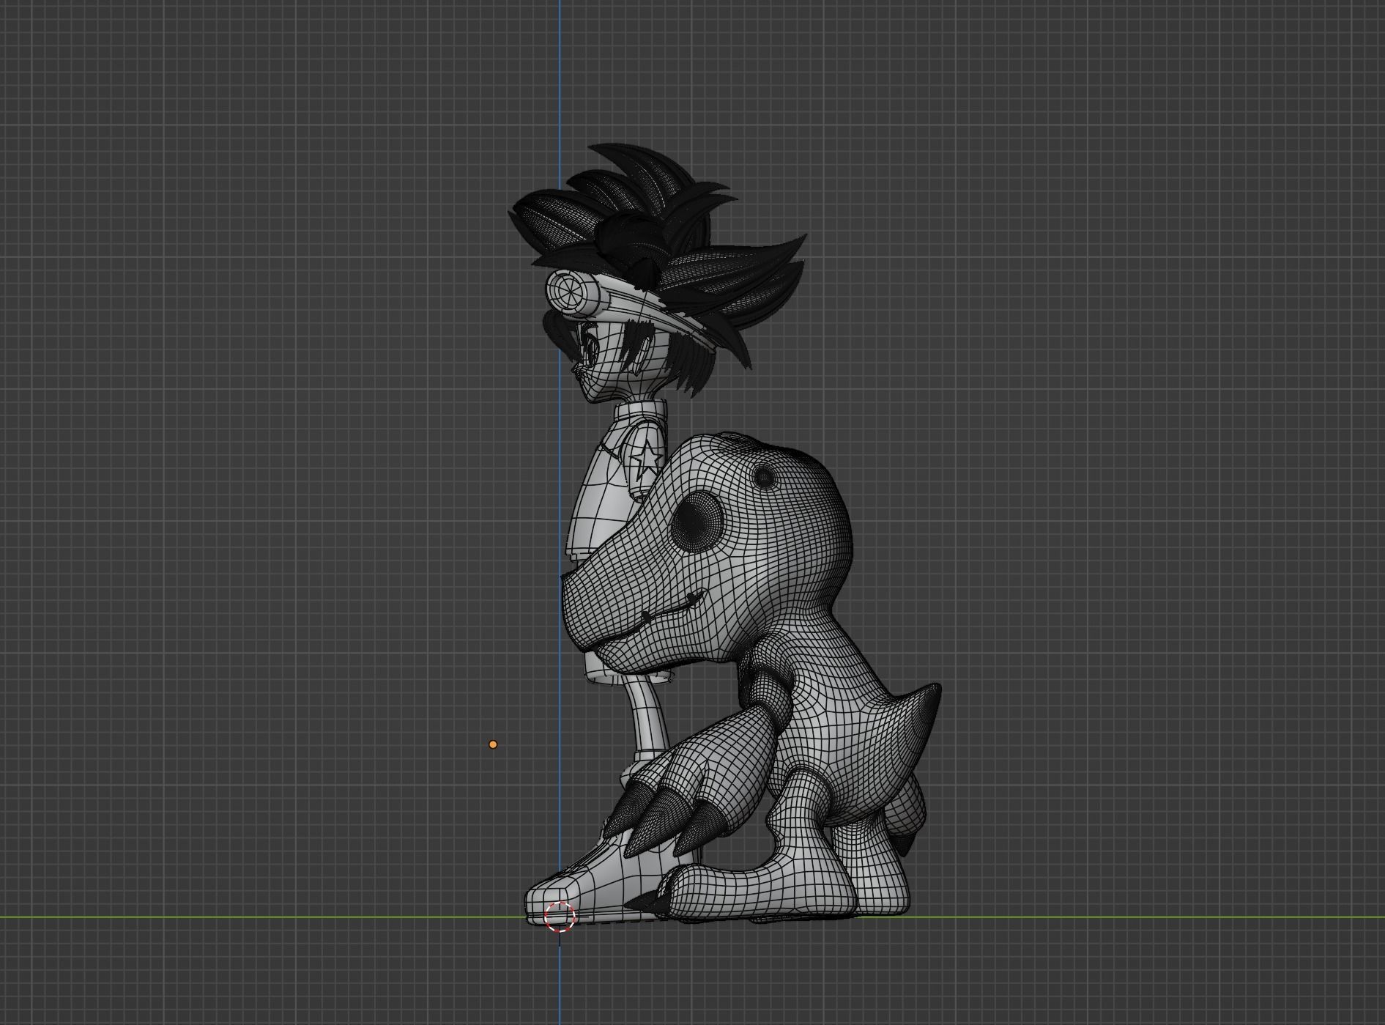Select the orange object origin dot

[493, 744]
